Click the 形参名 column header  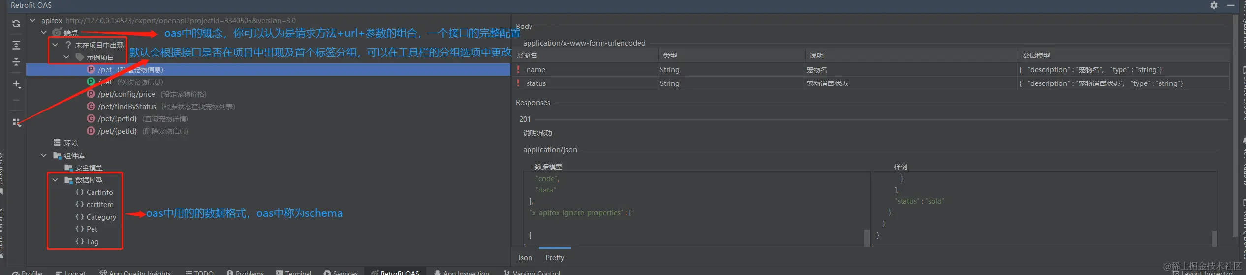[586, 55]
